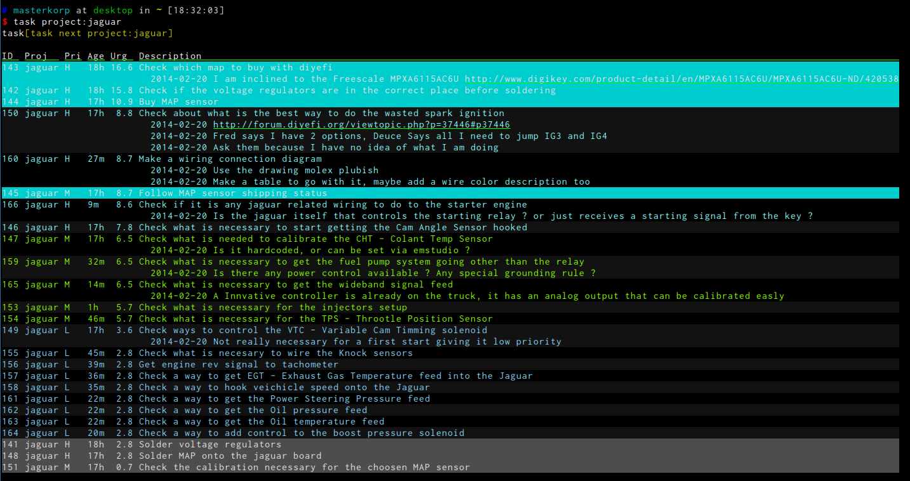Click the Pri column header
The width and height of the screenshot is (910, 481).
coord(72,56)
